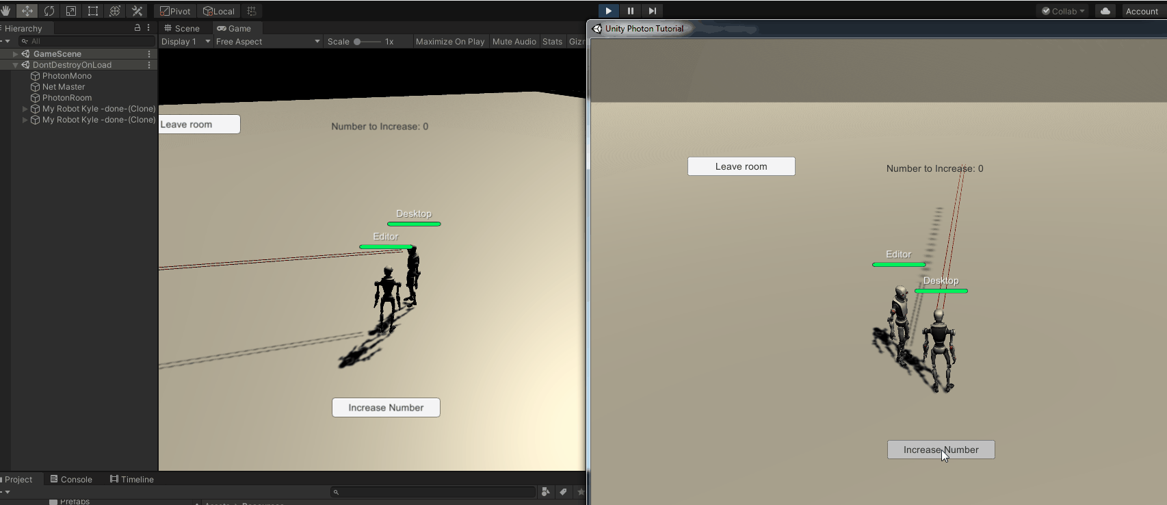Toggle Local handle rotation
The image size is (1167, 505).
point(219,11)
